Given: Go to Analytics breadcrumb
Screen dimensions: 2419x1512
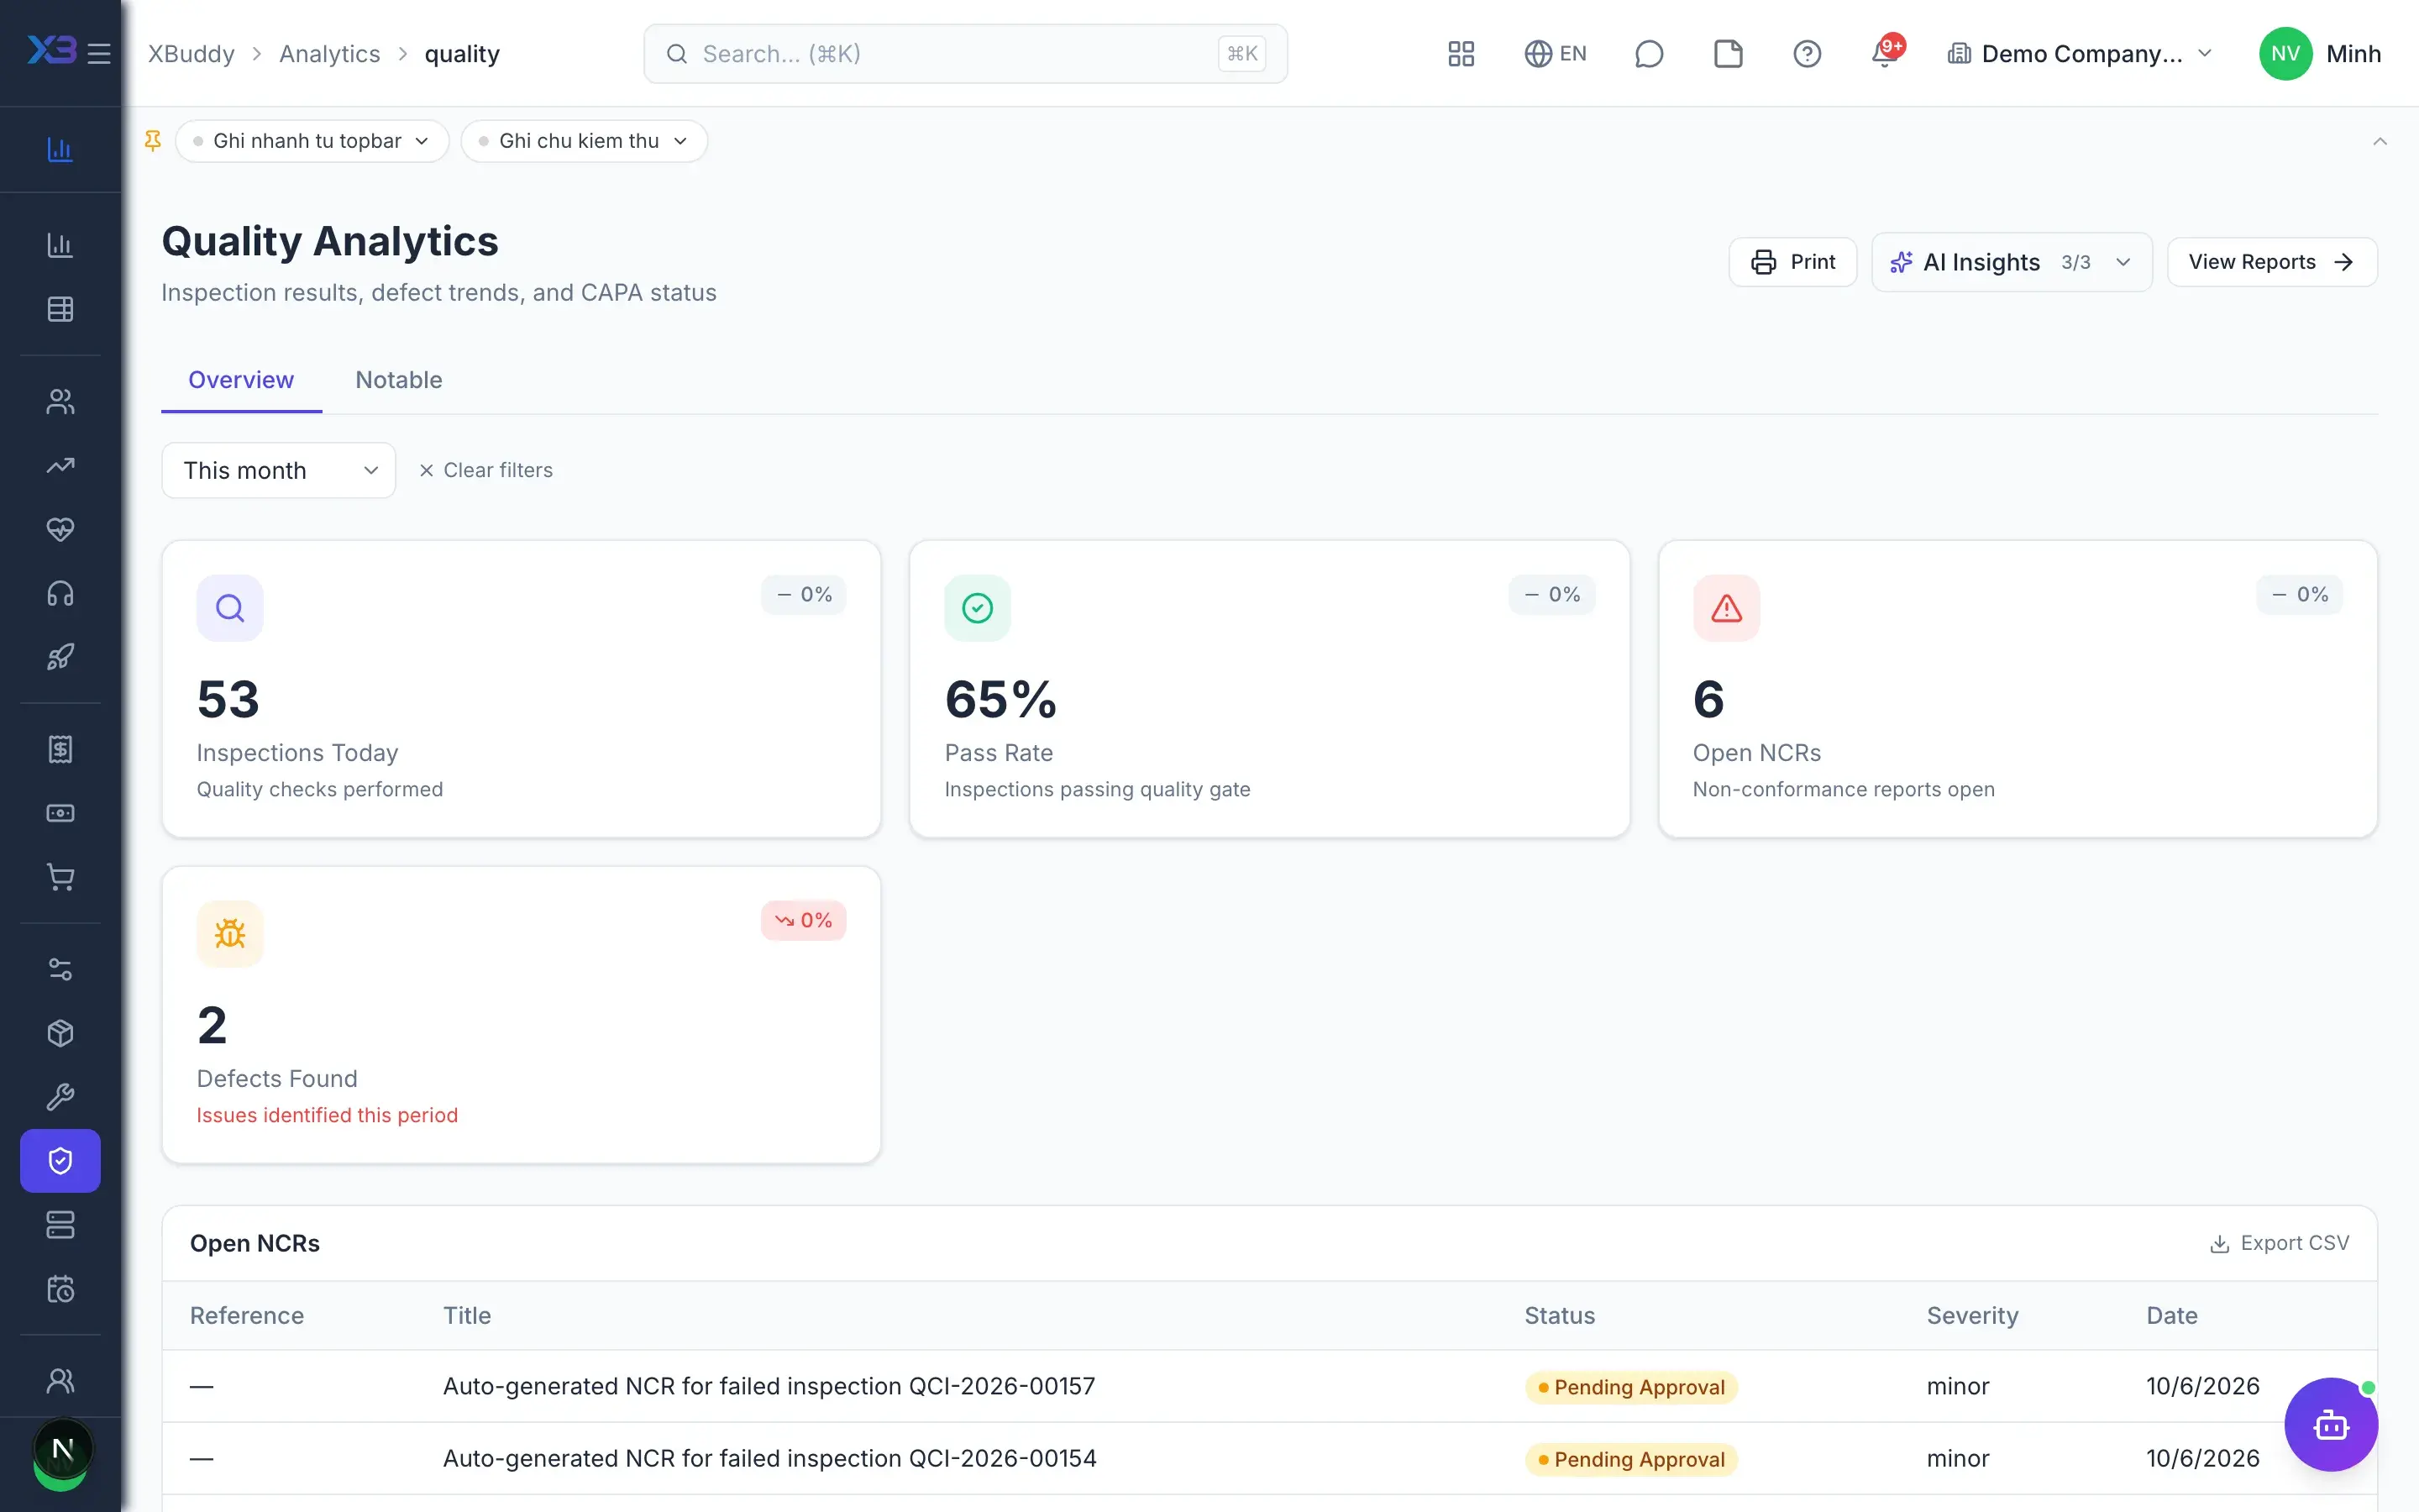Looking at the screenshot, I should 330,54.
